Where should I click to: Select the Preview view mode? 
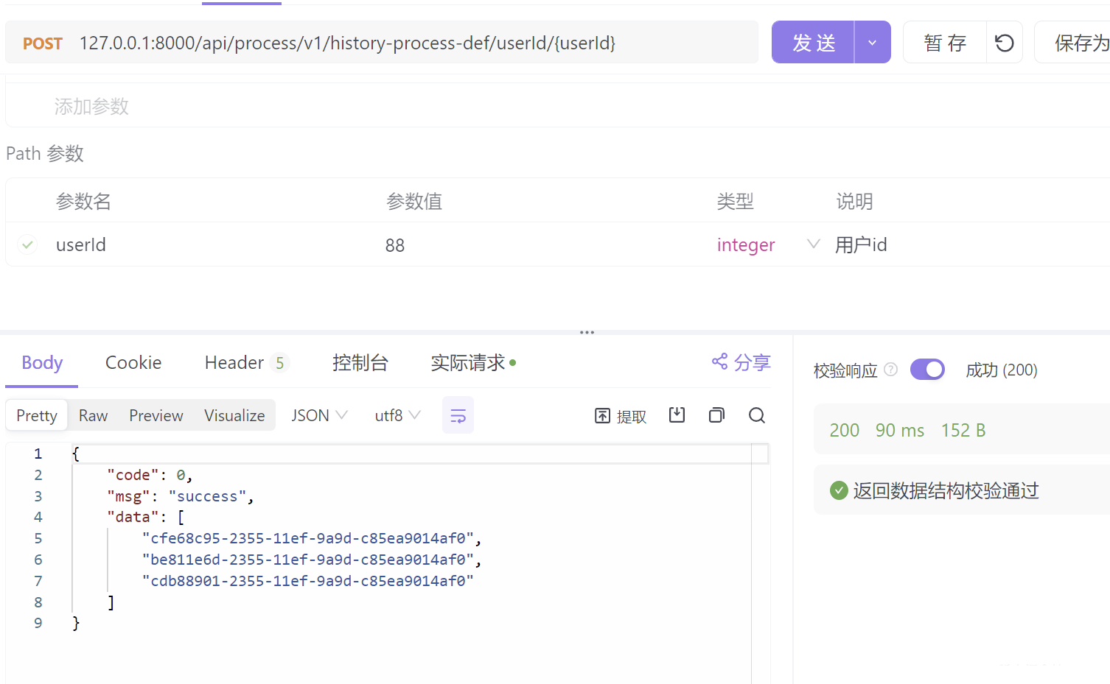pos(156,415)
